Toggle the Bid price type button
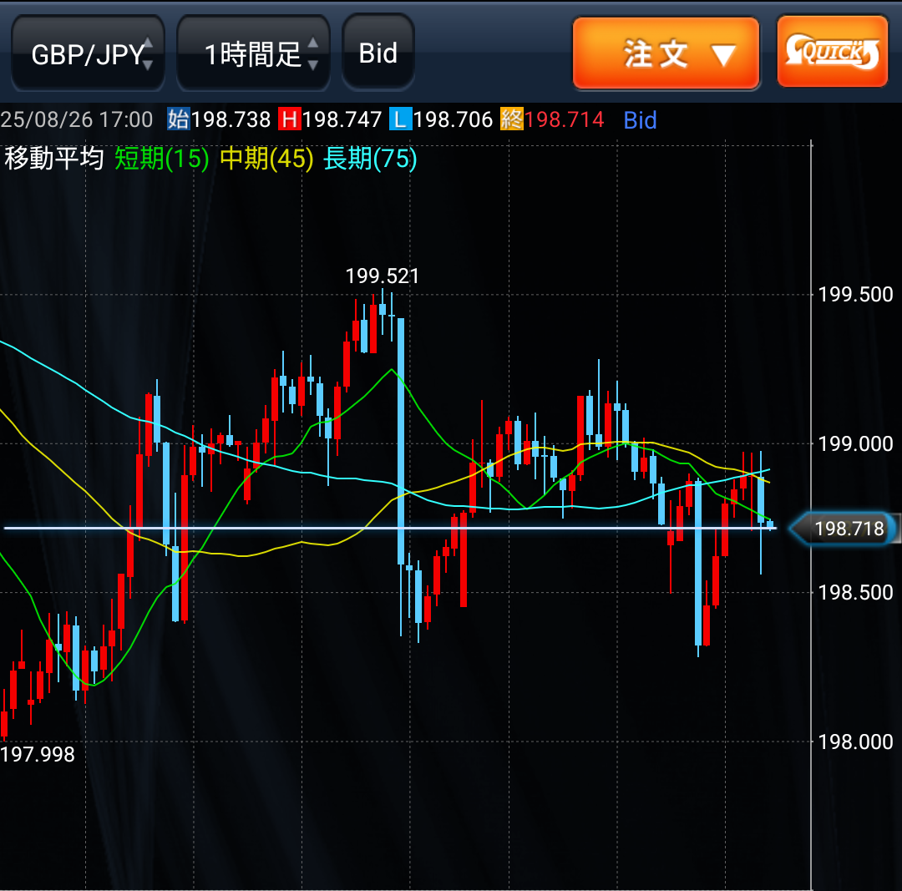 point(378,53)
